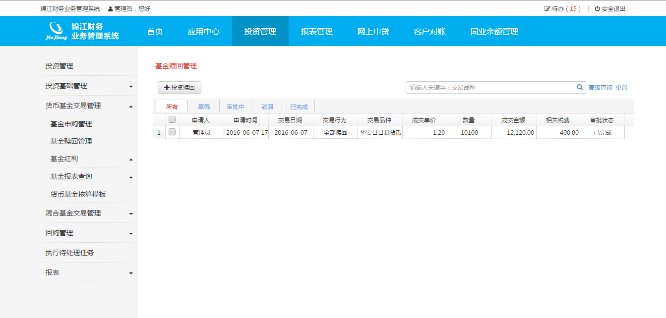This screenshot has height=318, width=666.
Task: Open the 报表管理 top menu
Action: 316,31
